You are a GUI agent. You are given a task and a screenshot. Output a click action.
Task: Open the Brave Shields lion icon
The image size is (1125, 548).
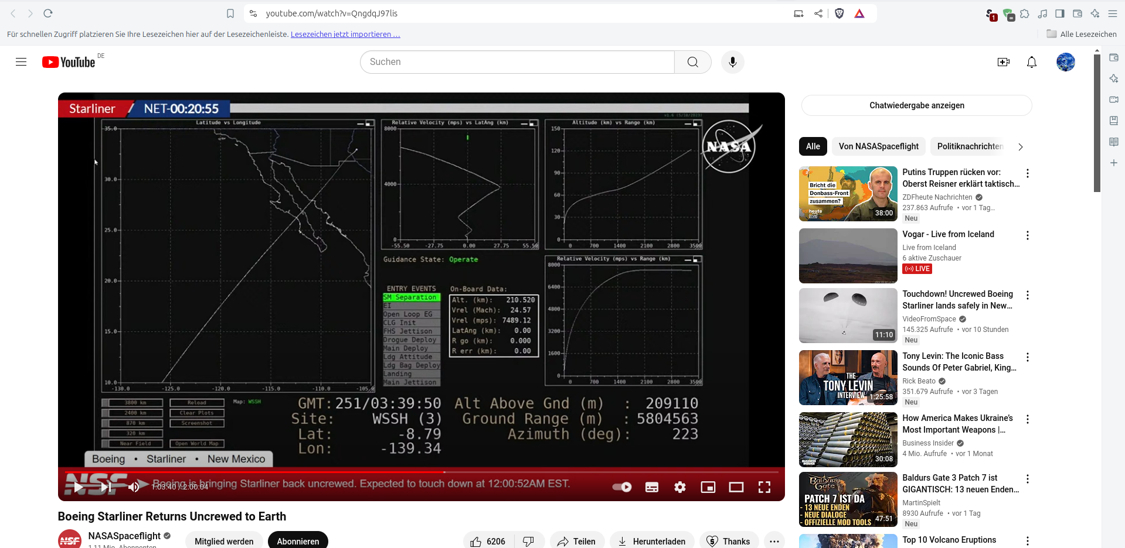839,13
